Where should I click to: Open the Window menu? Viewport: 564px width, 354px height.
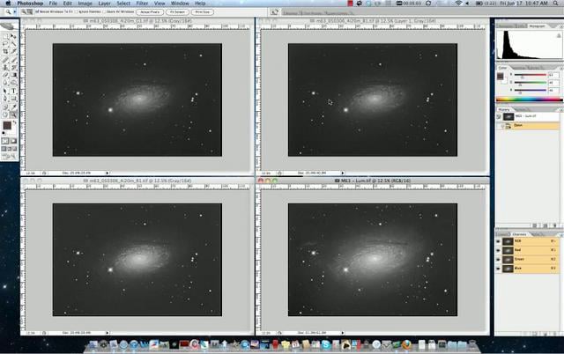pyautogui.click(x=180, y=4)
